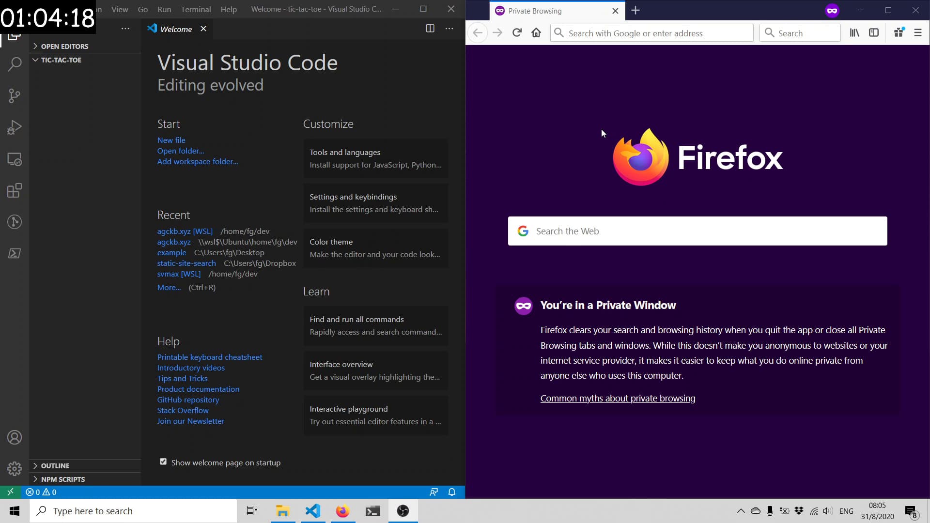The width and height of the screenshot is (930, 523).
Task: Collapse the TIC-TAC-TOE folder section
Action: tap(85, 60)
